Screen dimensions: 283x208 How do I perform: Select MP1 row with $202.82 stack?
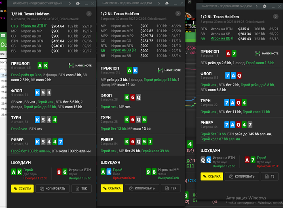(x=141, y=31)
